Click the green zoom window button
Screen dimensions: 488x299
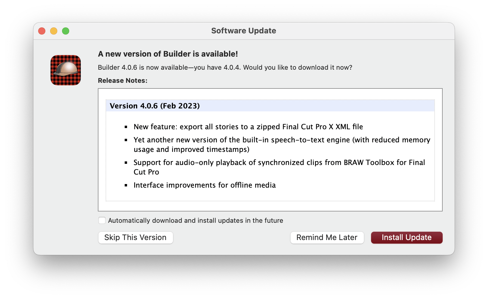point(66,31)
